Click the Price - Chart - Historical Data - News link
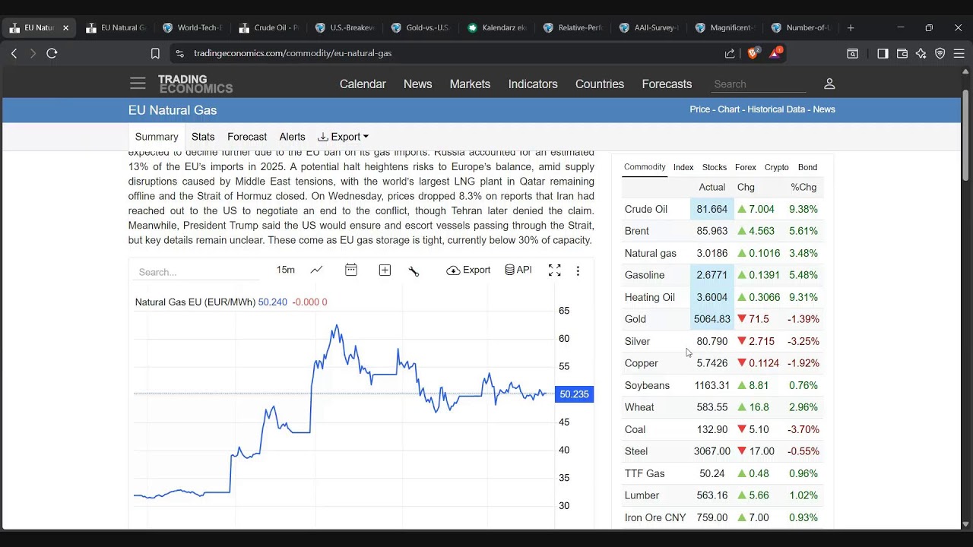This screenshot has height=547, width=973. point(762,109)
